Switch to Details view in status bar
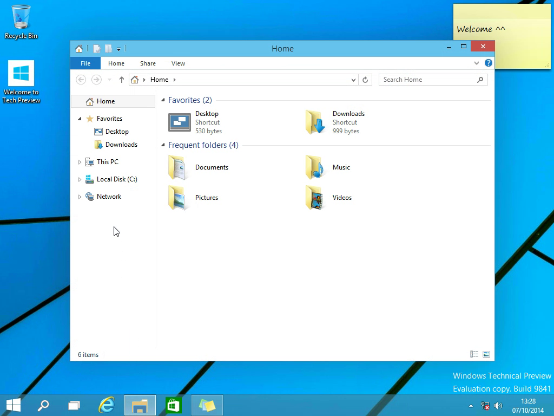The height and width of the screenshot is (416, 554). (x=474, y=354)
